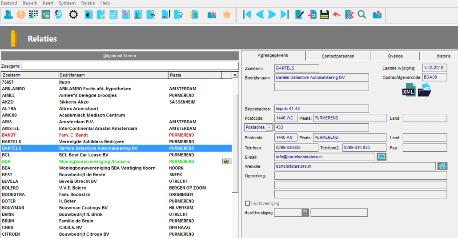The width and height of the screenshot is (458, 238).
Task: Switch to the Overige tab
Action: pyautogui.click(x=395, y=56)
